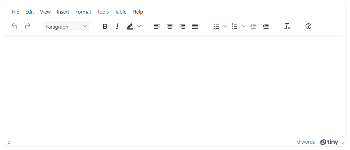Viewport: 350px width, 150px height.
Task: Click the 0 words counter
Action: (x=306, y=142)
